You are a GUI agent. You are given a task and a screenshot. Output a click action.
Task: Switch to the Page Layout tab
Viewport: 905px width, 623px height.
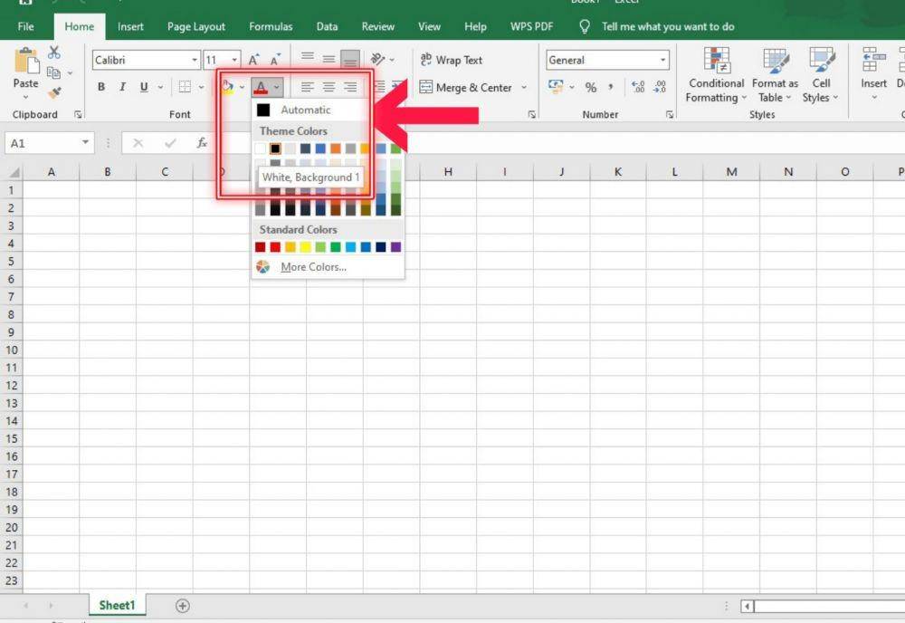(x=196, y=26)
